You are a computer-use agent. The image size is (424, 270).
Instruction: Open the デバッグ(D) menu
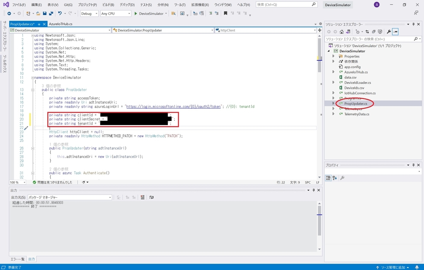(x=127, y=5)
